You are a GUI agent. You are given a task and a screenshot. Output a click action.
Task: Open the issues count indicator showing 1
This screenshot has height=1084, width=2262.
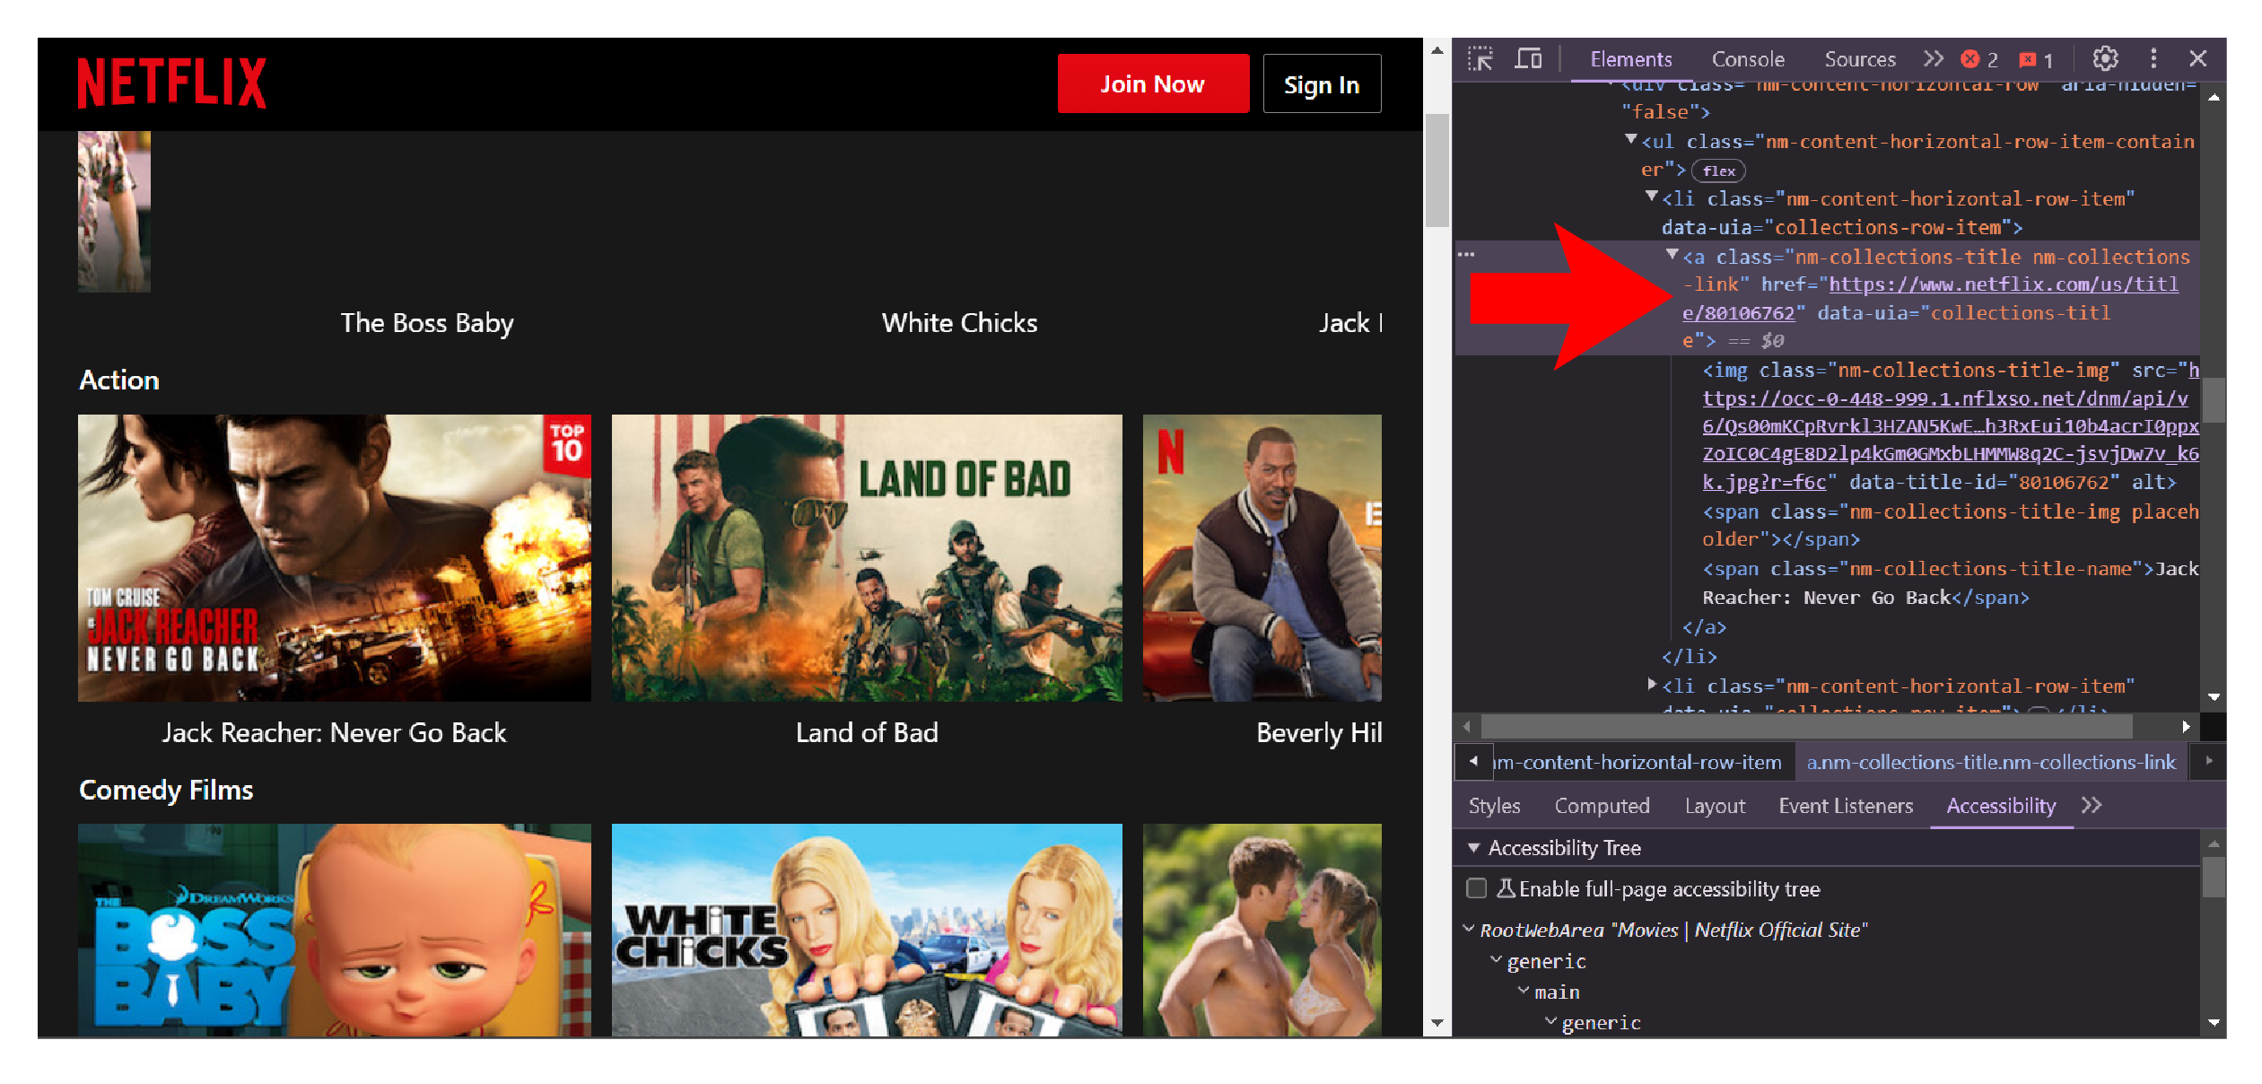pos(2036,59)
